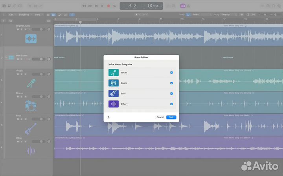
Task: Uncheck the Drums stem checkbox
Action: click(171, 83)
